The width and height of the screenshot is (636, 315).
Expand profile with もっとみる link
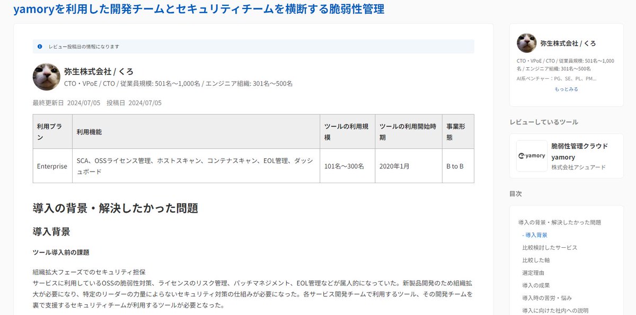pyautogui.click(x=567, y=89)
